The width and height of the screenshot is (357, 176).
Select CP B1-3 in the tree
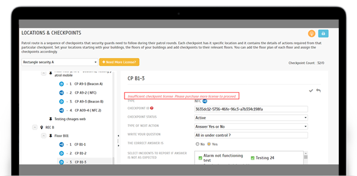tap(80, 162)
